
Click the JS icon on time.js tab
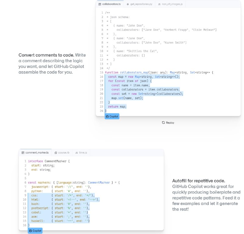point(77,153)
